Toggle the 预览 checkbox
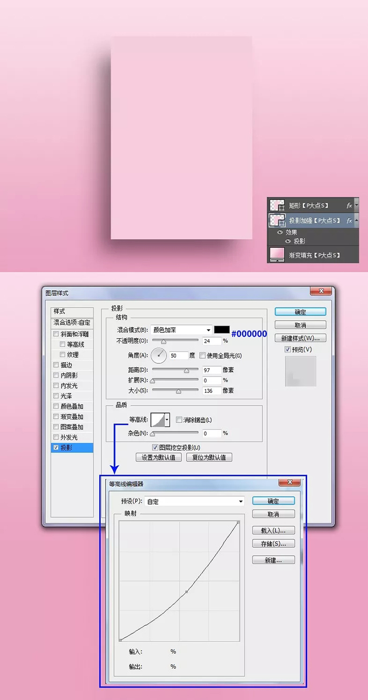Image resolution: width=368 pixels, height=700 pixels. coord(287,349)
